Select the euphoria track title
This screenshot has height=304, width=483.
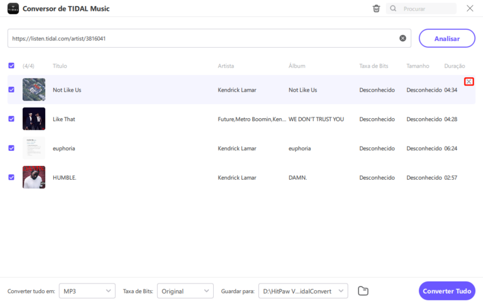point(64,148)
